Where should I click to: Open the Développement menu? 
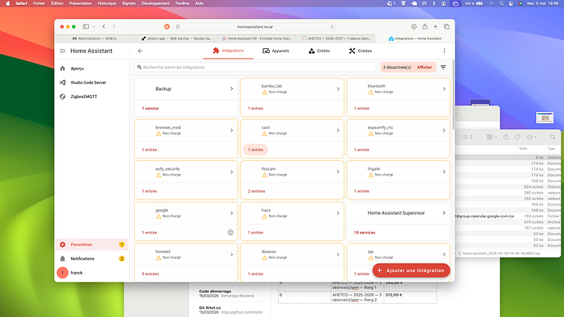click(x=155, y=3)
